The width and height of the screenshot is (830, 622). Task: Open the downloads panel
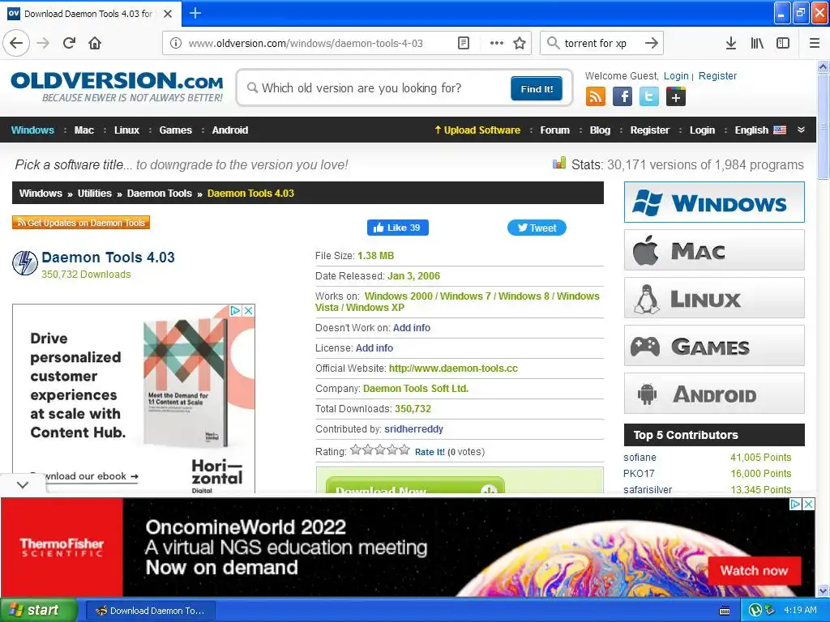[731, 44]
